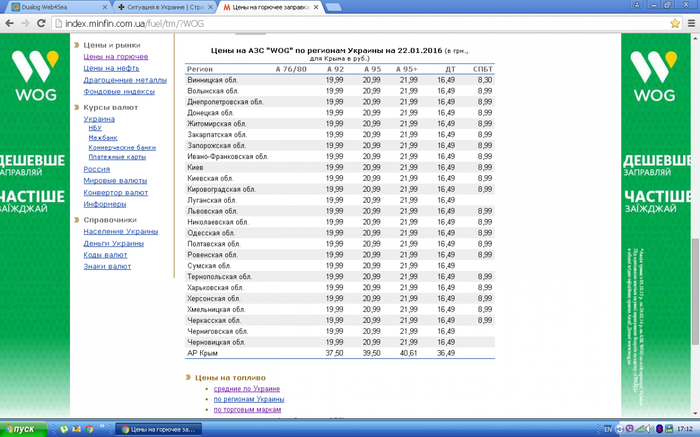Screen dimensions: 700x437
Task: Click the 40,61 price in АР Крым row
Action: 408,353
